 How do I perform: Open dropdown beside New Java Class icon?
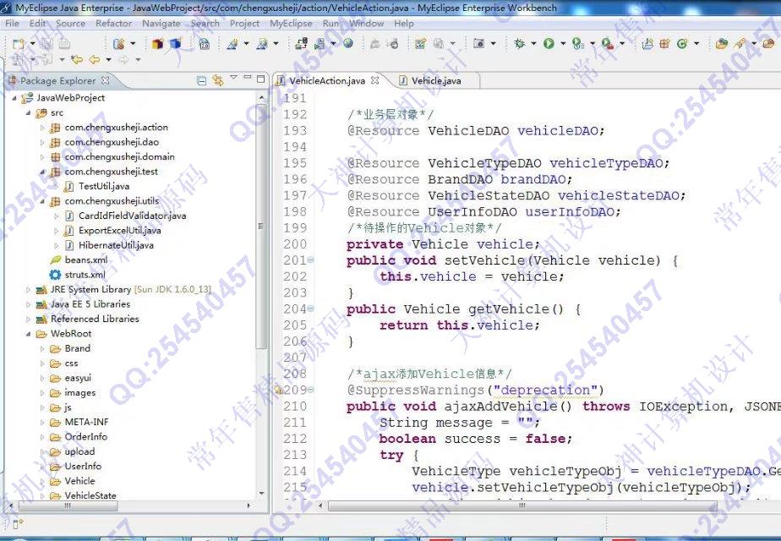(696, 43)
